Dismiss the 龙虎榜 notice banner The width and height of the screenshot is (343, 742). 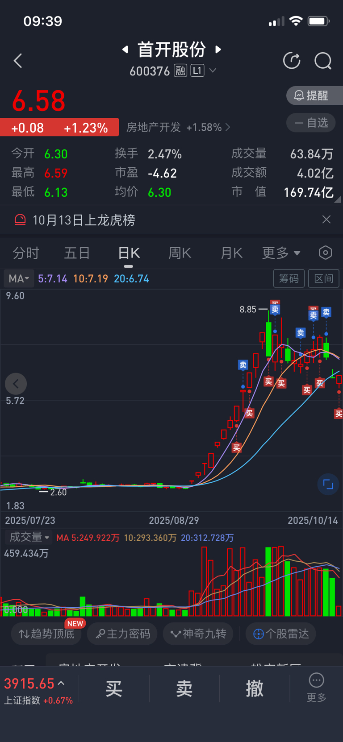[x=326, y=220]
